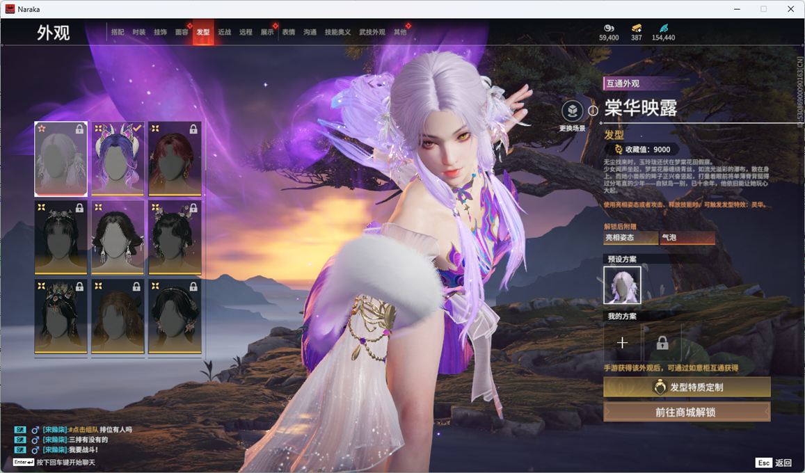Open the 远程 tab

pos(246,32)
